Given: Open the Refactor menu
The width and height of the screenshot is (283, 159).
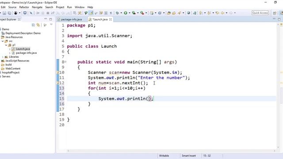Looking at the screenshot, I should (x=24, y=7).
